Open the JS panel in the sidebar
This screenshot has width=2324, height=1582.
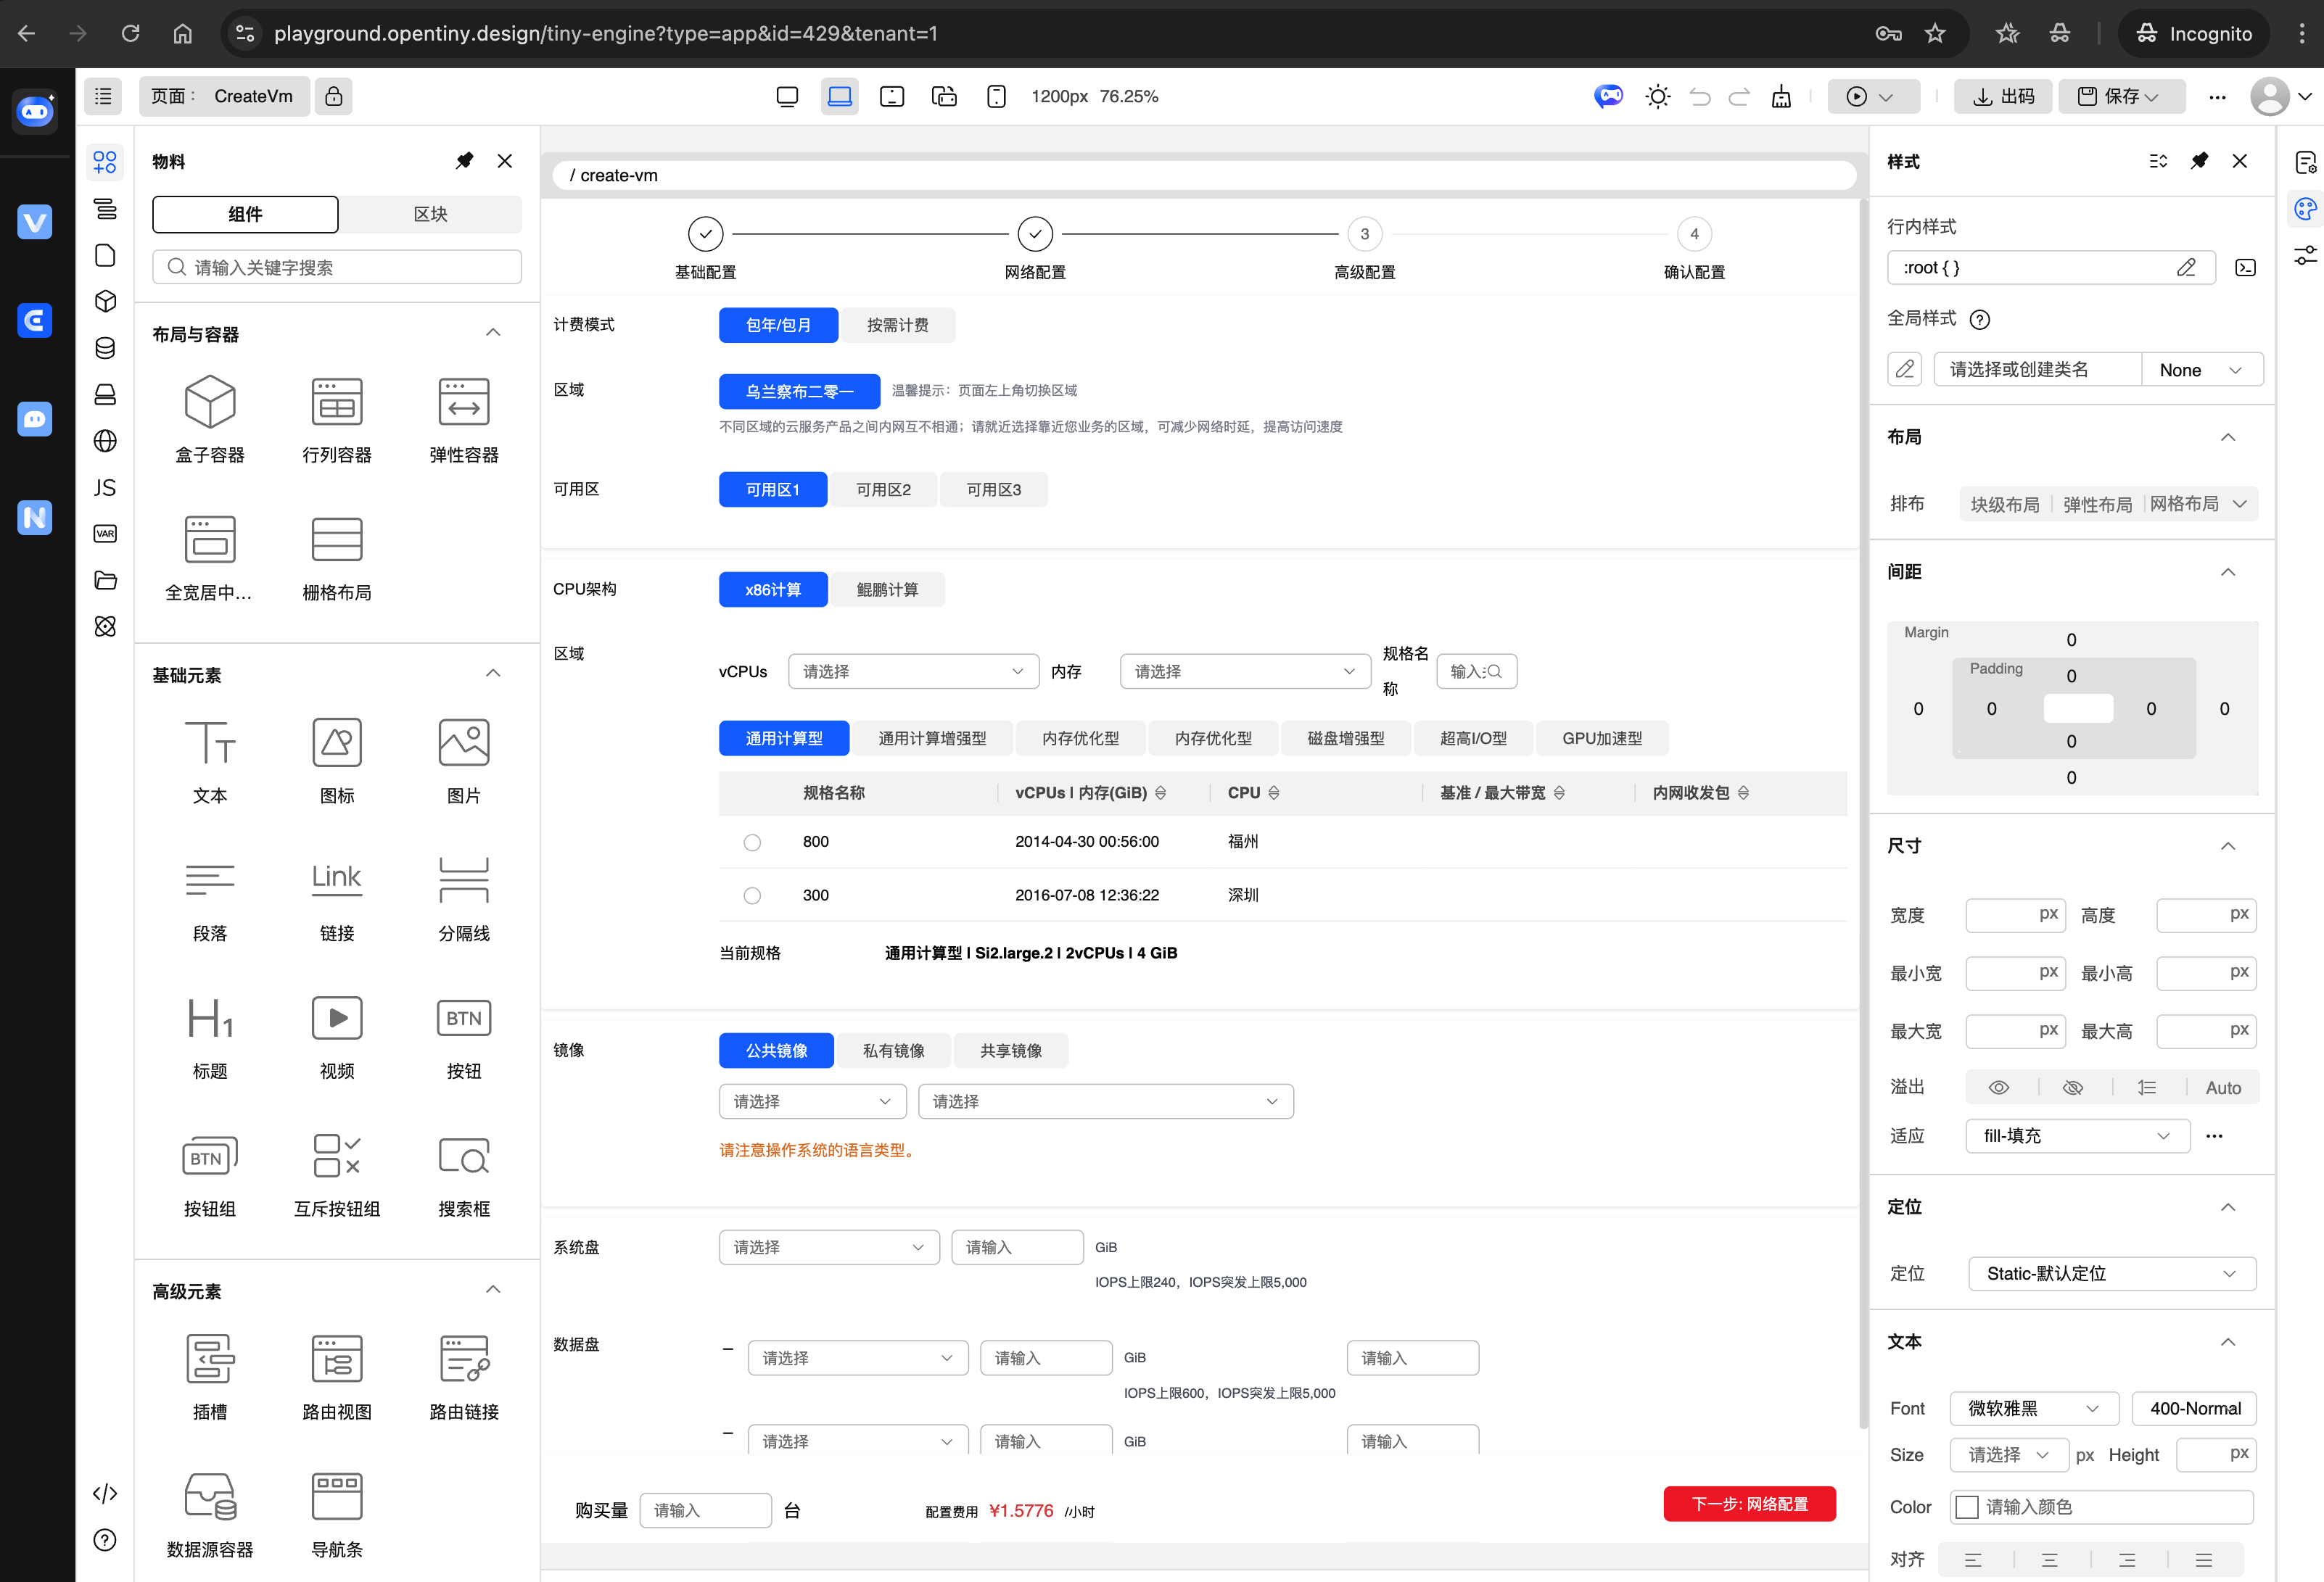(x=105, y=488)
